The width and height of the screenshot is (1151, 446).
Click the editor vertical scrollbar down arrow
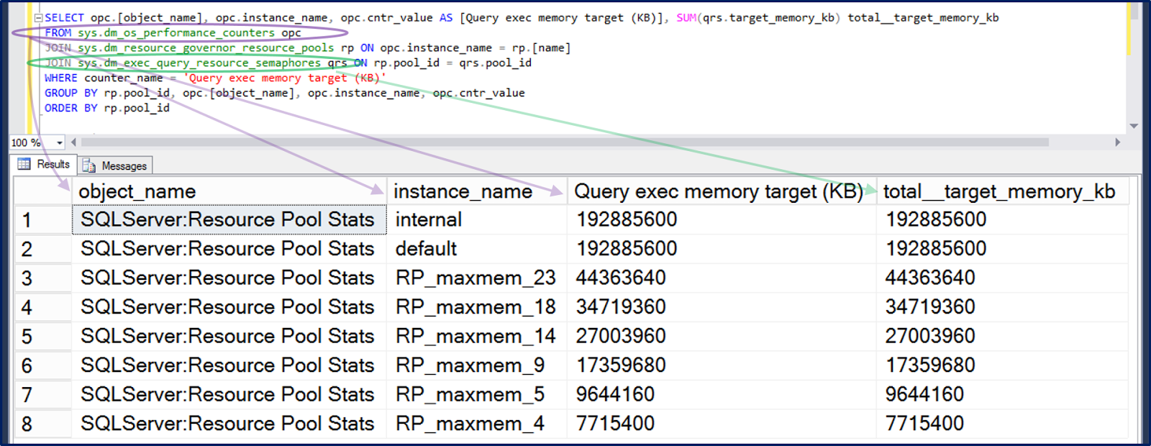[x=1134, y=126]
